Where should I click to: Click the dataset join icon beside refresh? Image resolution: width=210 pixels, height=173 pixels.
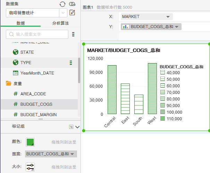[72, 4]
